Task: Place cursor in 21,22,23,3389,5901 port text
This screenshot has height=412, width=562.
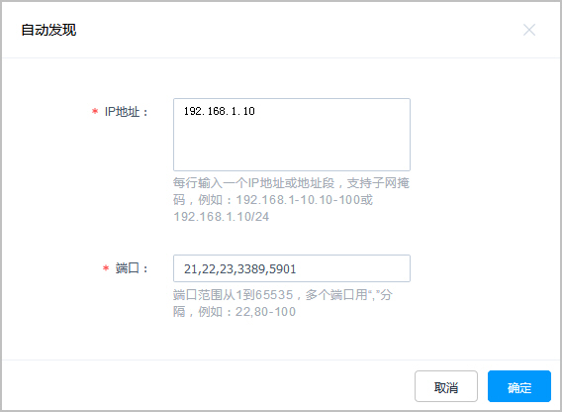Action: coord(239,268)
